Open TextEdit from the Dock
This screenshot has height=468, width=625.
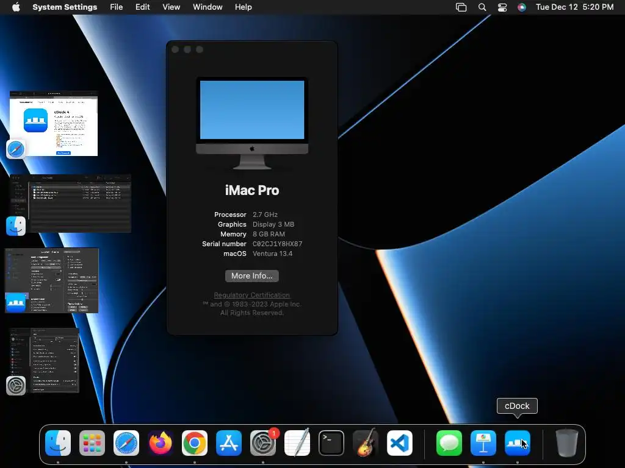(297, 443)
